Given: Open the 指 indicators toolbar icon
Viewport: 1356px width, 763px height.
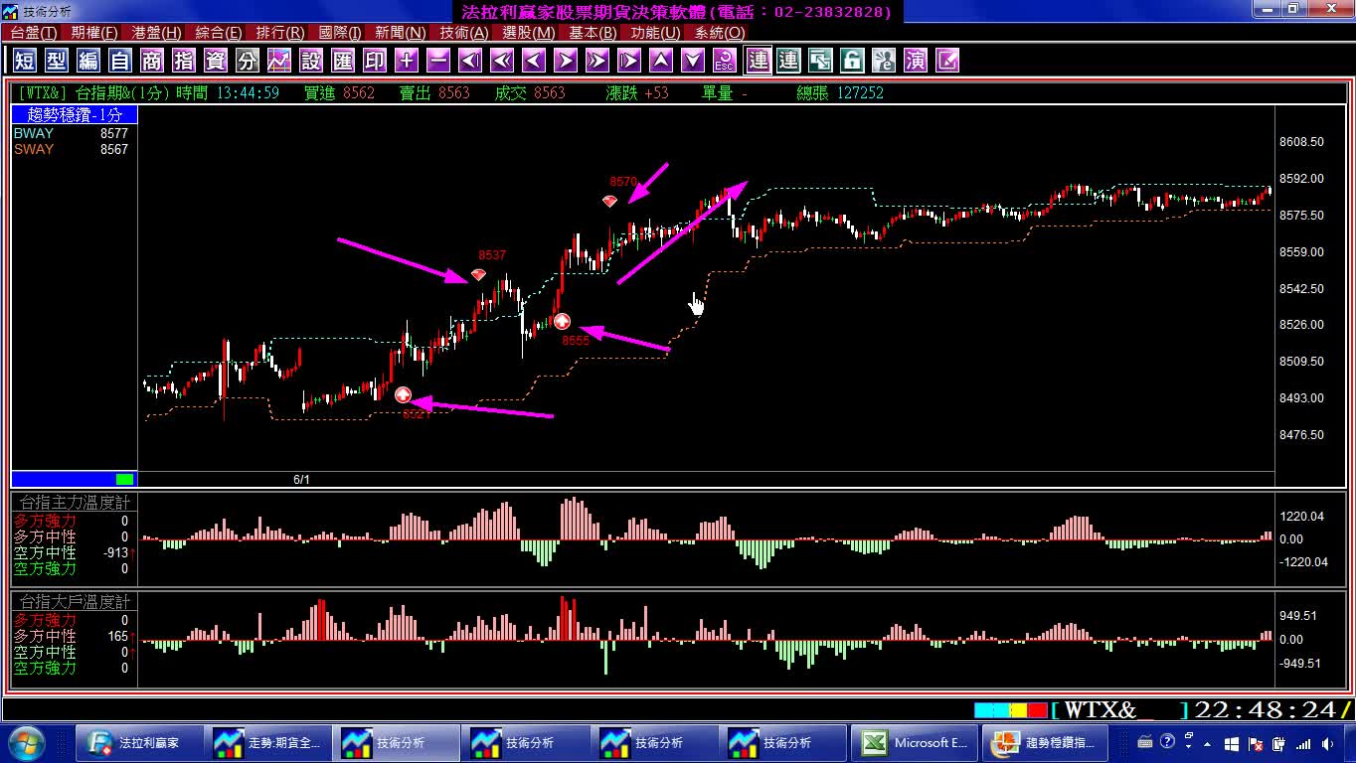Looking at the screenshot, I should 184,61.
